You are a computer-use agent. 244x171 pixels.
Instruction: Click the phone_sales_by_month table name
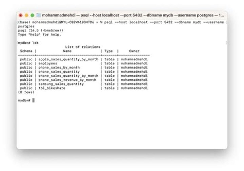click(x=59, y=68)
